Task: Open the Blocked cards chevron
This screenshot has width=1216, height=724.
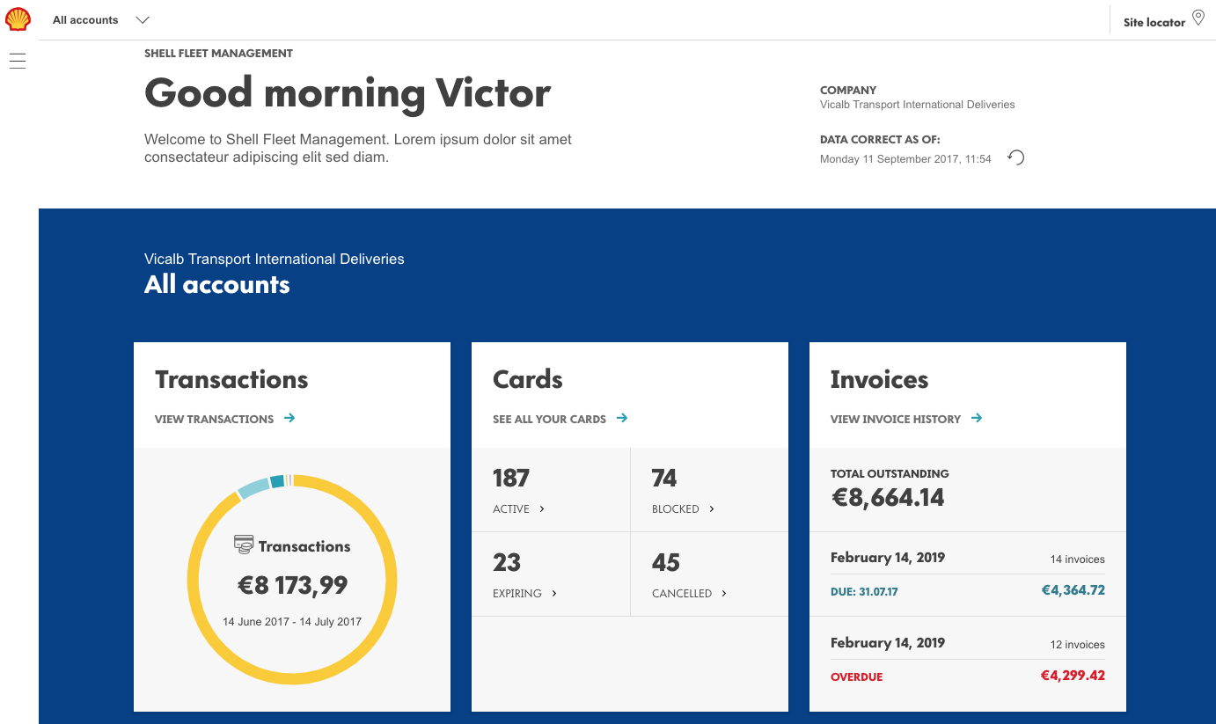Action: pyautogui.click(x=712, y=508)
